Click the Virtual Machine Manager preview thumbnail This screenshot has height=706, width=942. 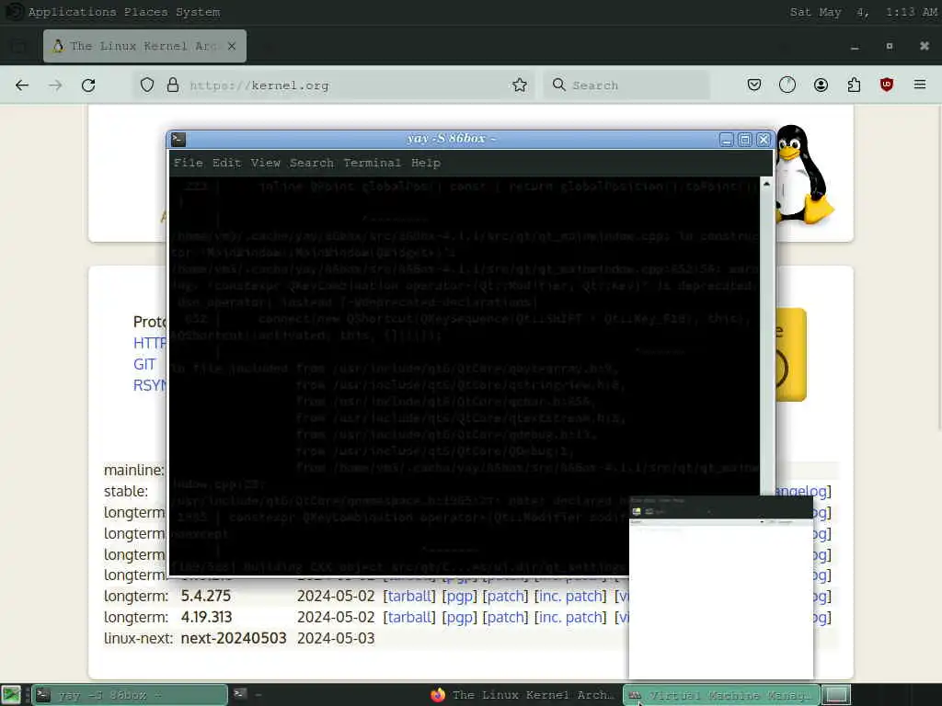tap(721, 587)
